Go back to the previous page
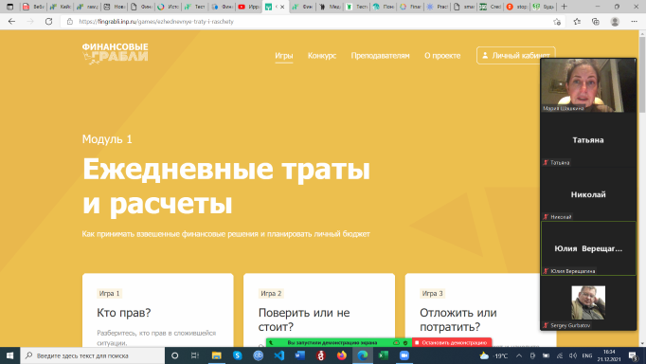This screenshot has height=364, width=646. [x=11, y=22]
